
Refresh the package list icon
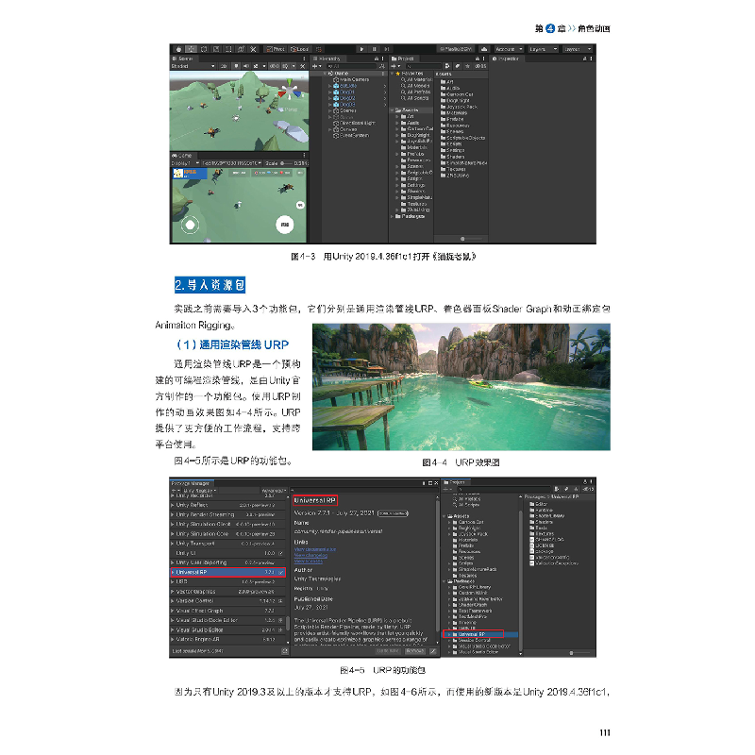[285, 651]
